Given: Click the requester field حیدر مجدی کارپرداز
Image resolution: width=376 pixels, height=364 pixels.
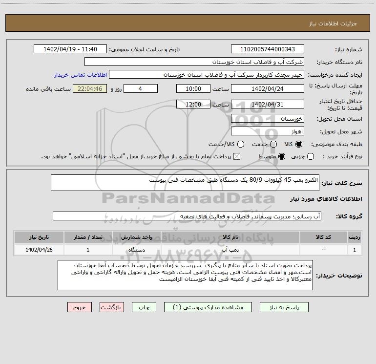Looking at the screenshot, I should (x=207, y=74).
